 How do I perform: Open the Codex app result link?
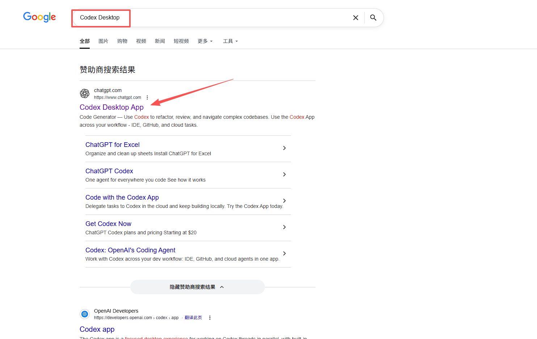pyautogui.click(x=97, y=329)
